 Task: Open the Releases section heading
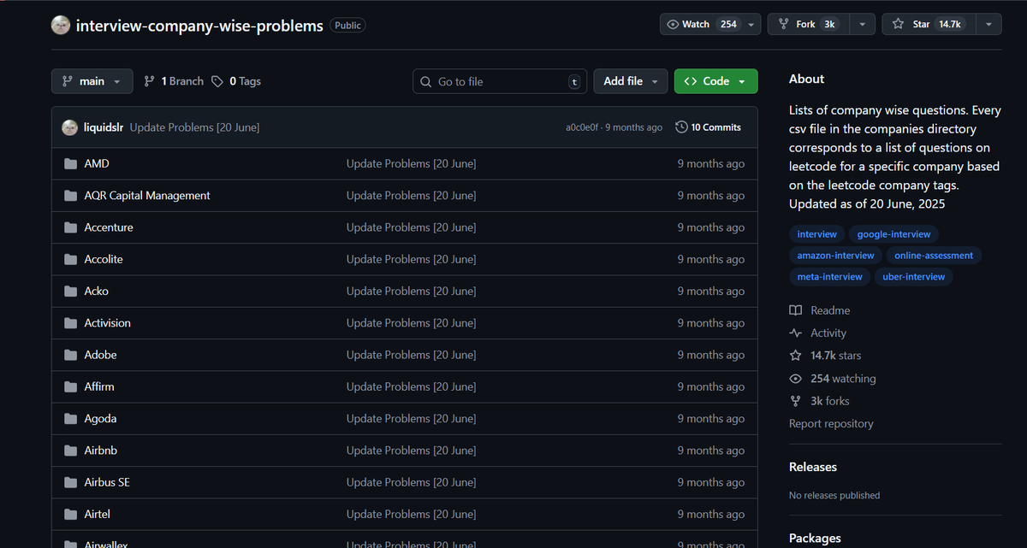813,467
